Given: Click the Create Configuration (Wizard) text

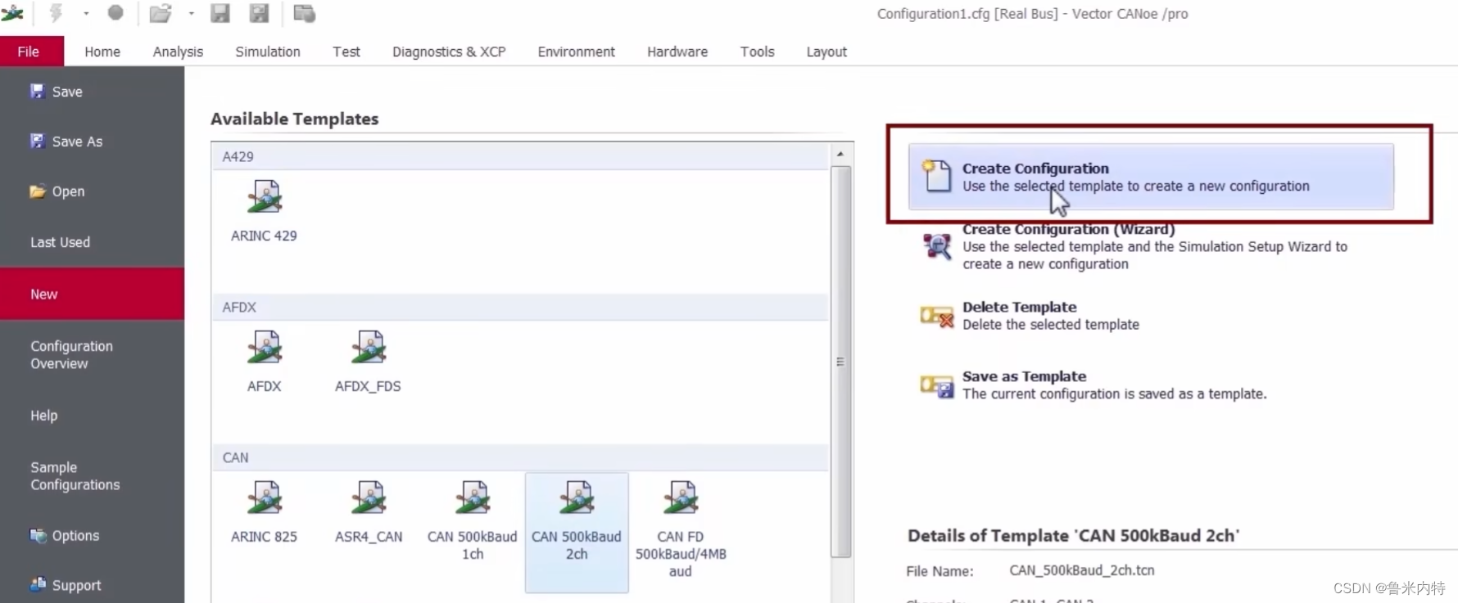Looking at the screenshot, I should (1069, 230).
